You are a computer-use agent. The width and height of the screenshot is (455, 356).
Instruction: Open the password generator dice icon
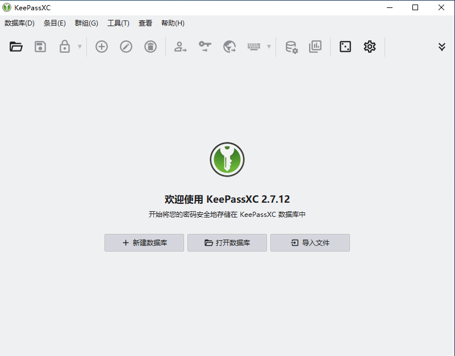tap(344, 47)
